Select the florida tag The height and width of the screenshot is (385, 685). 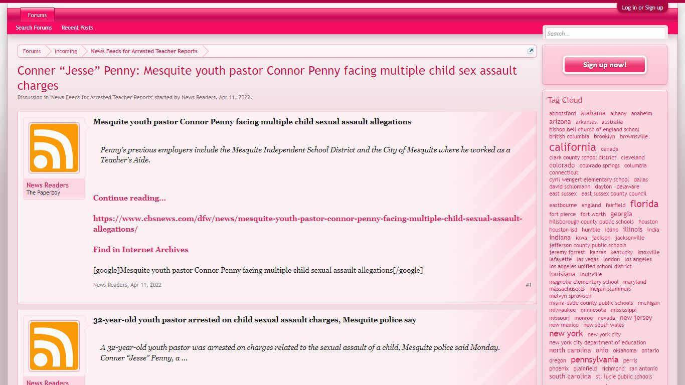[x=644, y=204]
